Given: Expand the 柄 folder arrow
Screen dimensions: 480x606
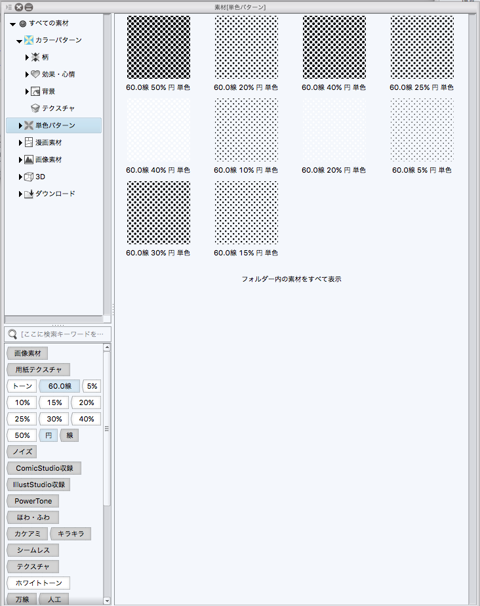Looking at the screenshot, I should [27, 57].
